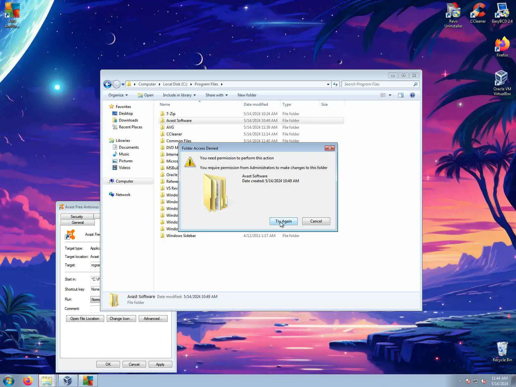Click Try Again in the access denied dialog

283,221
